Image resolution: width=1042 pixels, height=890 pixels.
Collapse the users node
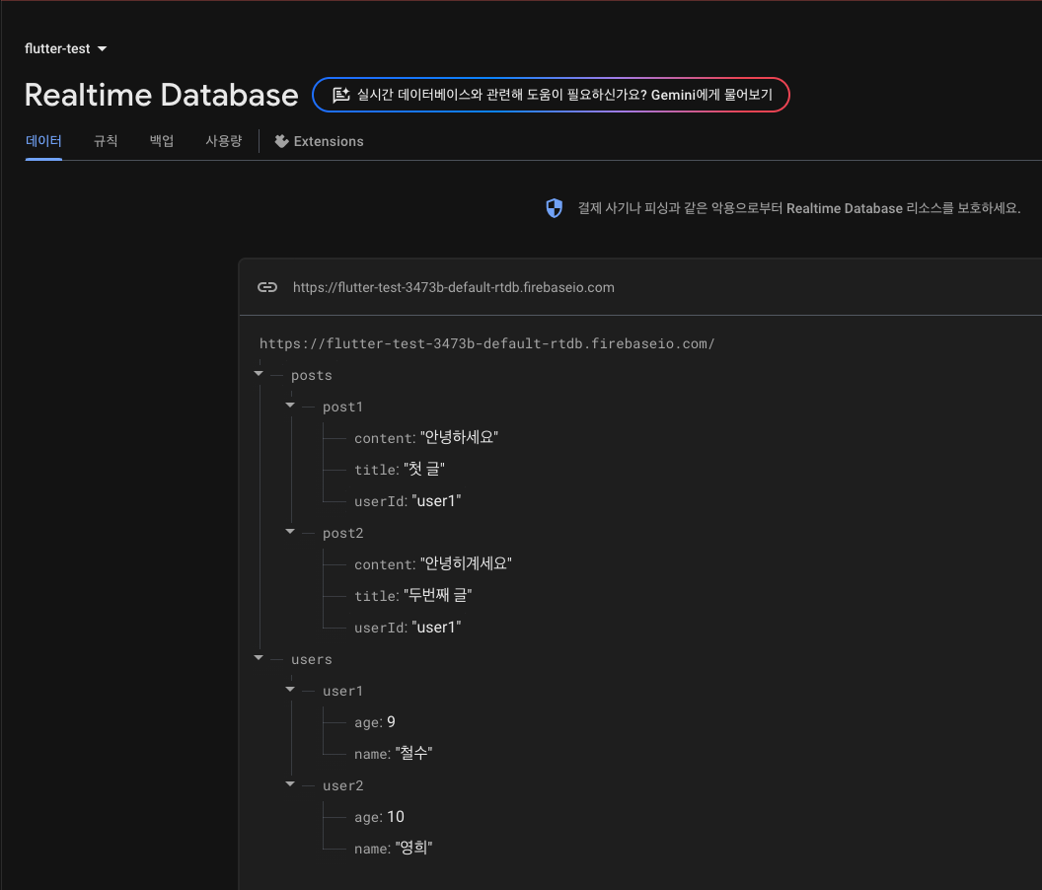(x=259, y=657)
